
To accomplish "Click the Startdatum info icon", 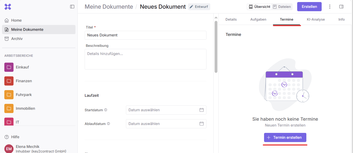I will click(106, 110).
